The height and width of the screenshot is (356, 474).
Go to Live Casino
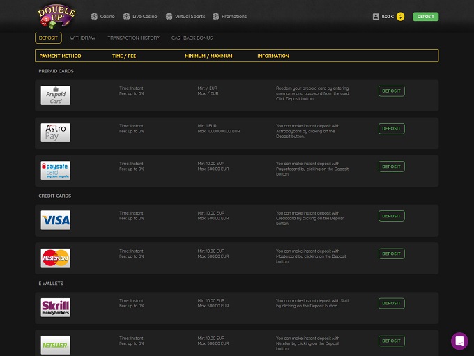pos(140,16)
